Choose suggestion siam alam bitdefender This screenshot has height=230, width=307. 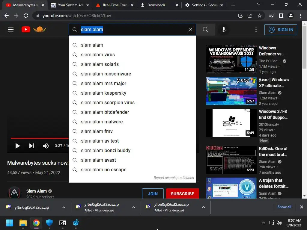click(x=132, y=112)
